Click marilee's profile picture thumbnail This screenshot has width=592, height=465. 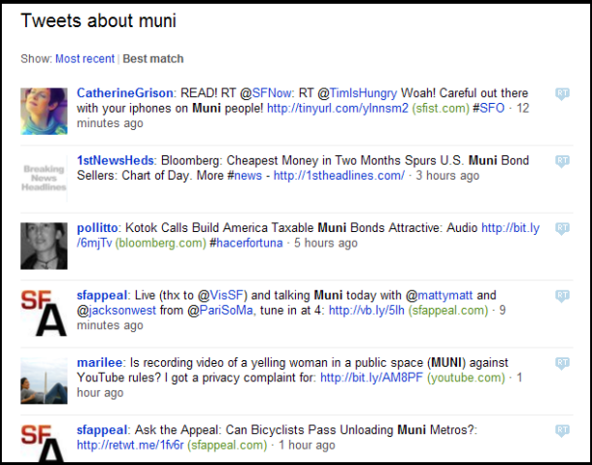pyautogui.click(x=44, y=380)
